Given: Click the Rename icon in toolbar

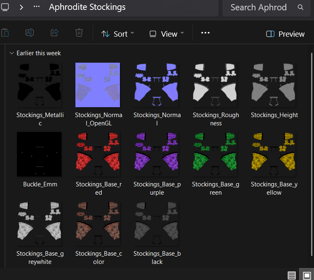Looking at the screenshot, I should pyautogui.click(x=30, y=33).
